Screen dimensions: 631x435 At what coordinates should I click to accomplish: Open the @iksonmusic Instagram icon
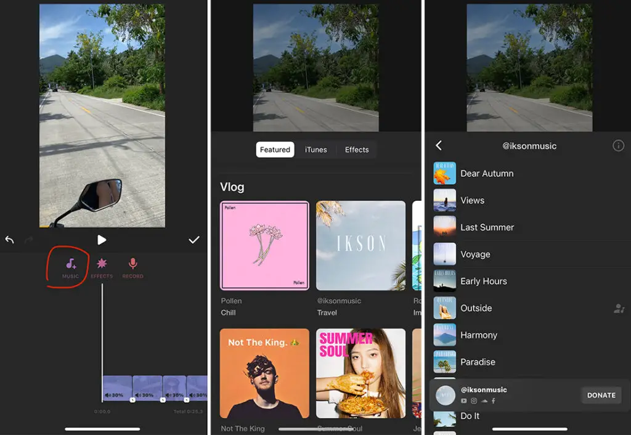coord(474,400)
